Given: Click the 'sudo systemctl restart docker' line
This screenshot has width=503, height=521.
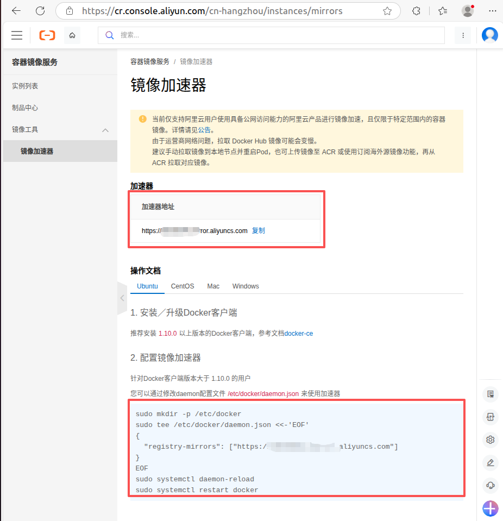Looking at the screenshot, I should click(197, 490).
